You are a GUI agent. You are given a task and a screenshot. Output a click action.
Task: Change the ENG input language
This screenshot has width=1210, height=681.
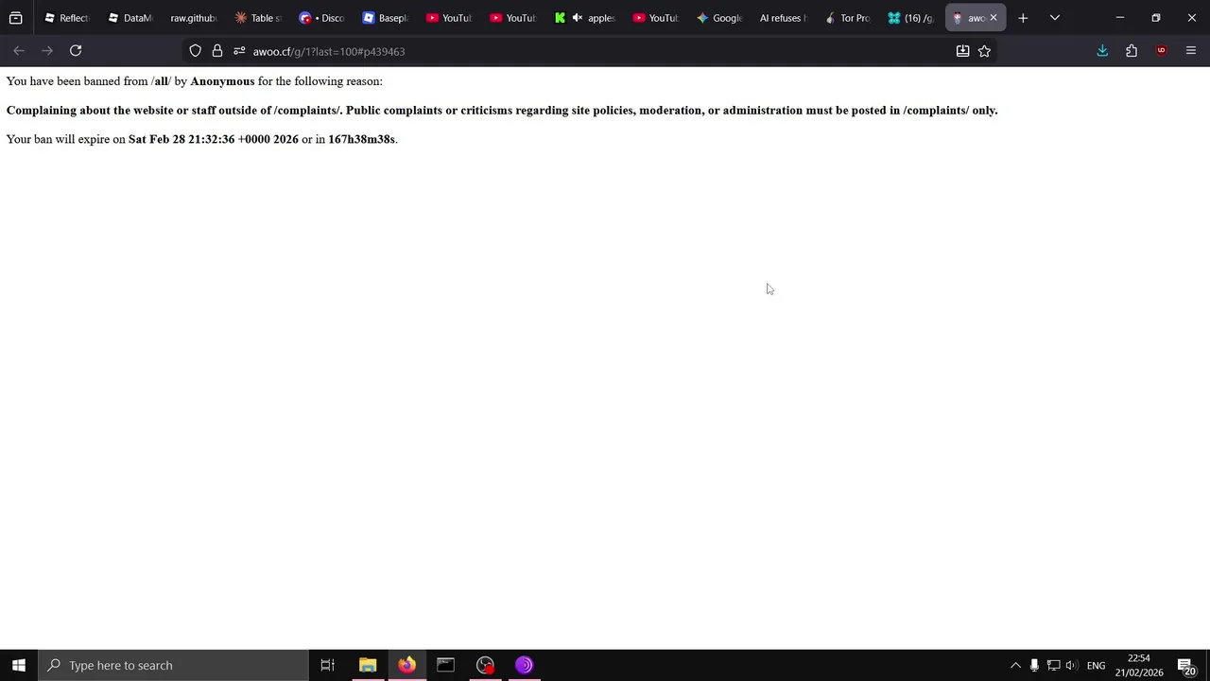tap(1096, 665)
